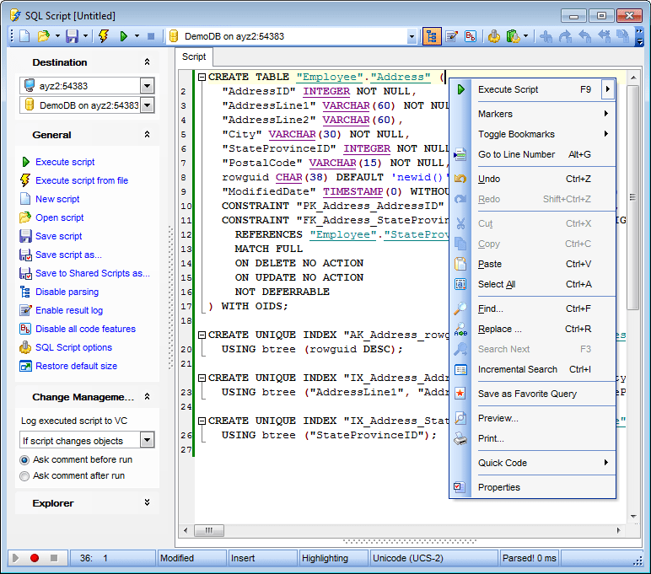This screenshot has width=651, height=574.
Task: Click the floppy disk Save toolbar icon
Action: click(72, 36)
